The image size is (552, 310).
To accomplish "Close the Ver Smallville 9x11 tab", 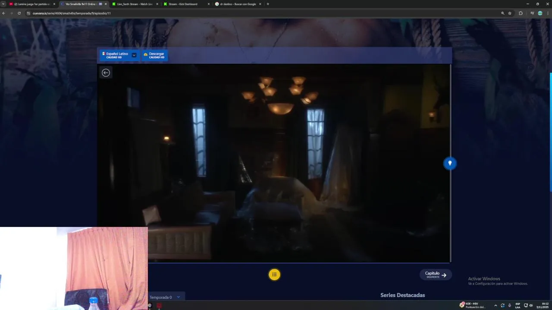I will [x=106, y=4].
